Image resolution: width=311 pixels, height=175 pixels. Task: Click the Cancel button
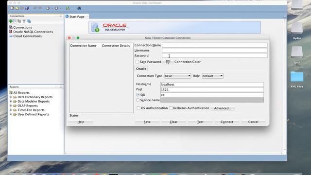tap(253, 122)
